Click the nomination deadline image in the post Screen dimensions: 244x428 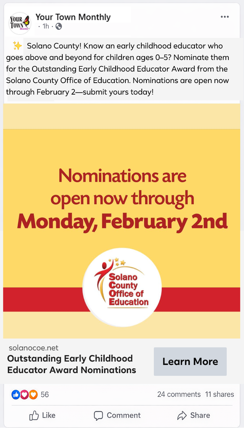[122, 220]
